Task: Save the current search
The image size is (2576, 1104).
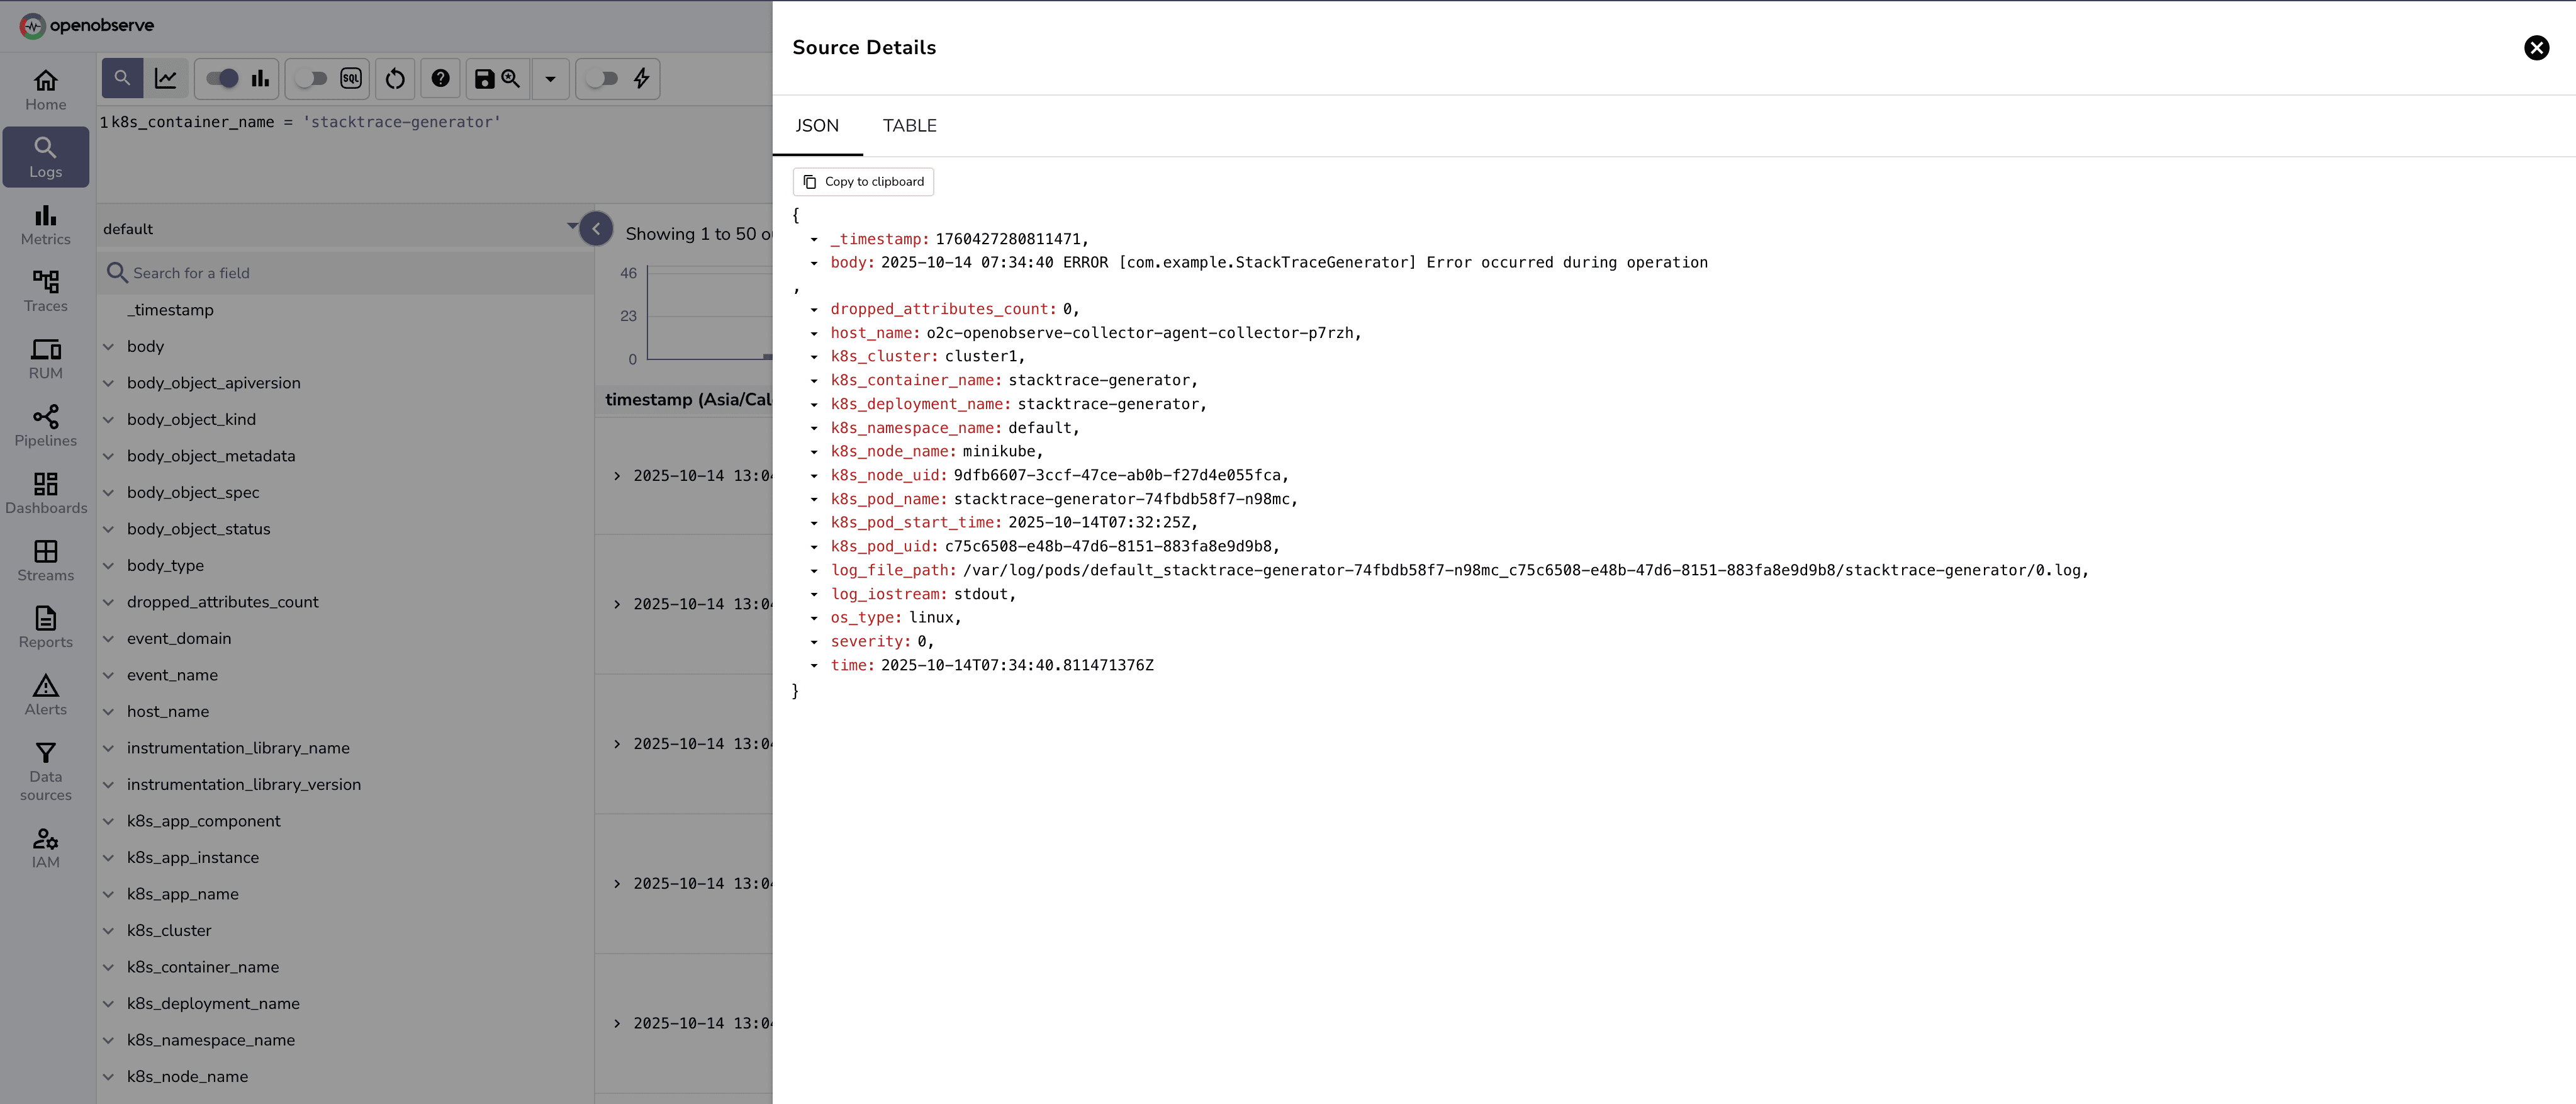Action: pyautogui.click(x=485, y=78)
